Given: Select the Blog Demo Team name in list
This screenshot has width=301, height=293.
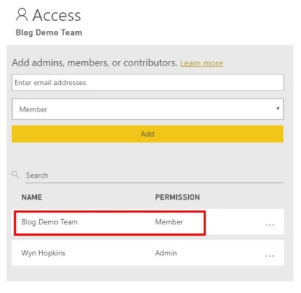Looking at the screenshot, I should point(50,222).
